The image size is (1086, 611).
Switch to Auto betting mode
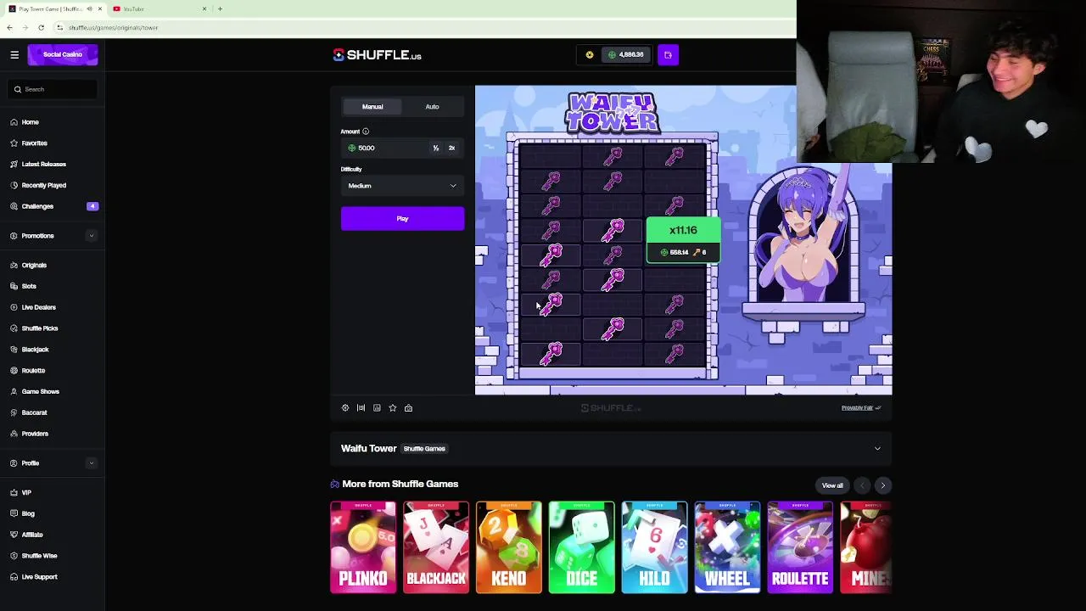tap(432, 107)
